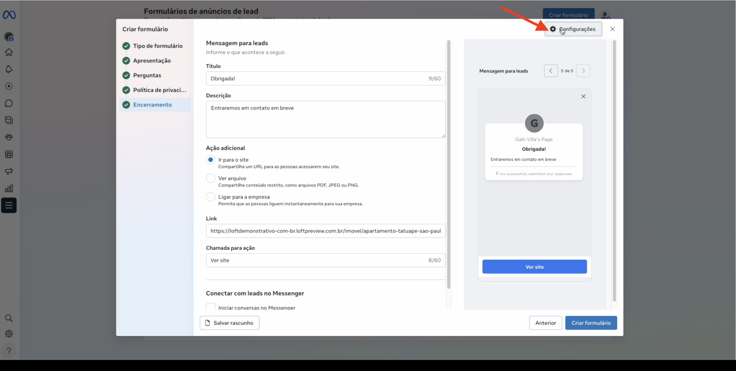Click the Meta logo icon

(9, 15)
